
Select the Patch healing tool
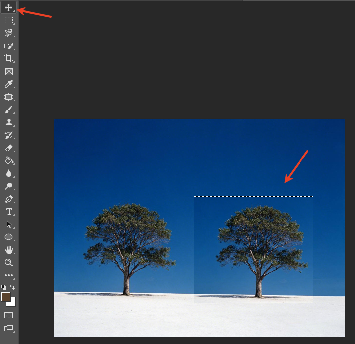(x=9, y=97)
